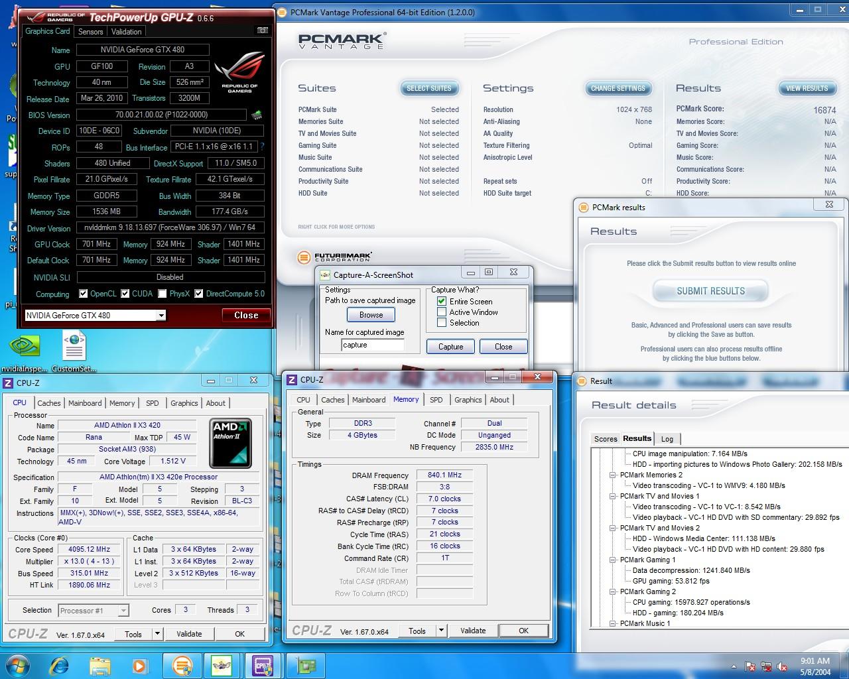Click PCMark results window title icon
849x679 pixels.
[x=583, y=207]
